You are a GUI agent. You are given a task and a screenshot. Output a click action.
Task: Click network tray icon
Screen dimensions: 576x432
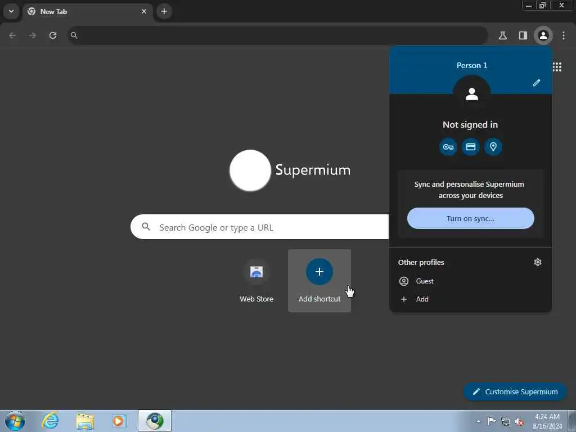(x=506, y=421)
